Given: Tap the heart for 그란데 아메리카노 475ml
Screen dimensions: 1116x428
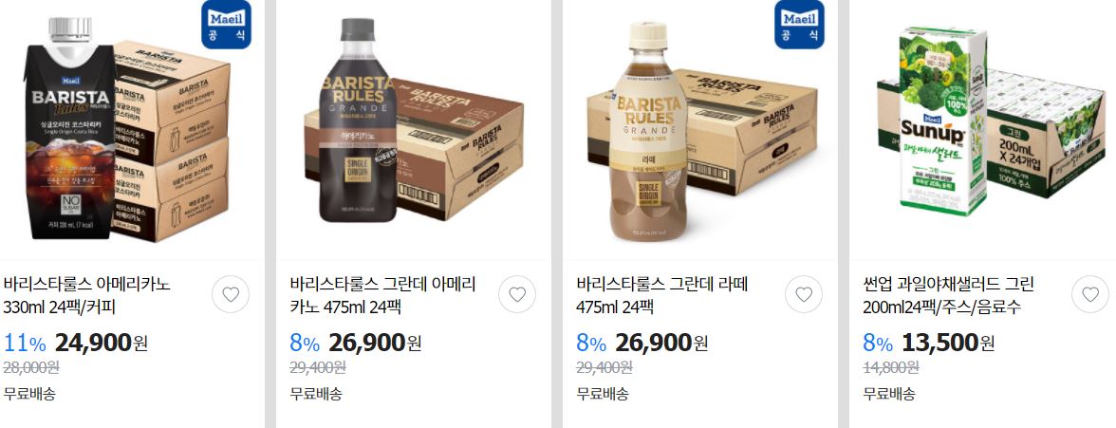Looking at the screenshot, I should pyautogui.click(x=517, y=294).
